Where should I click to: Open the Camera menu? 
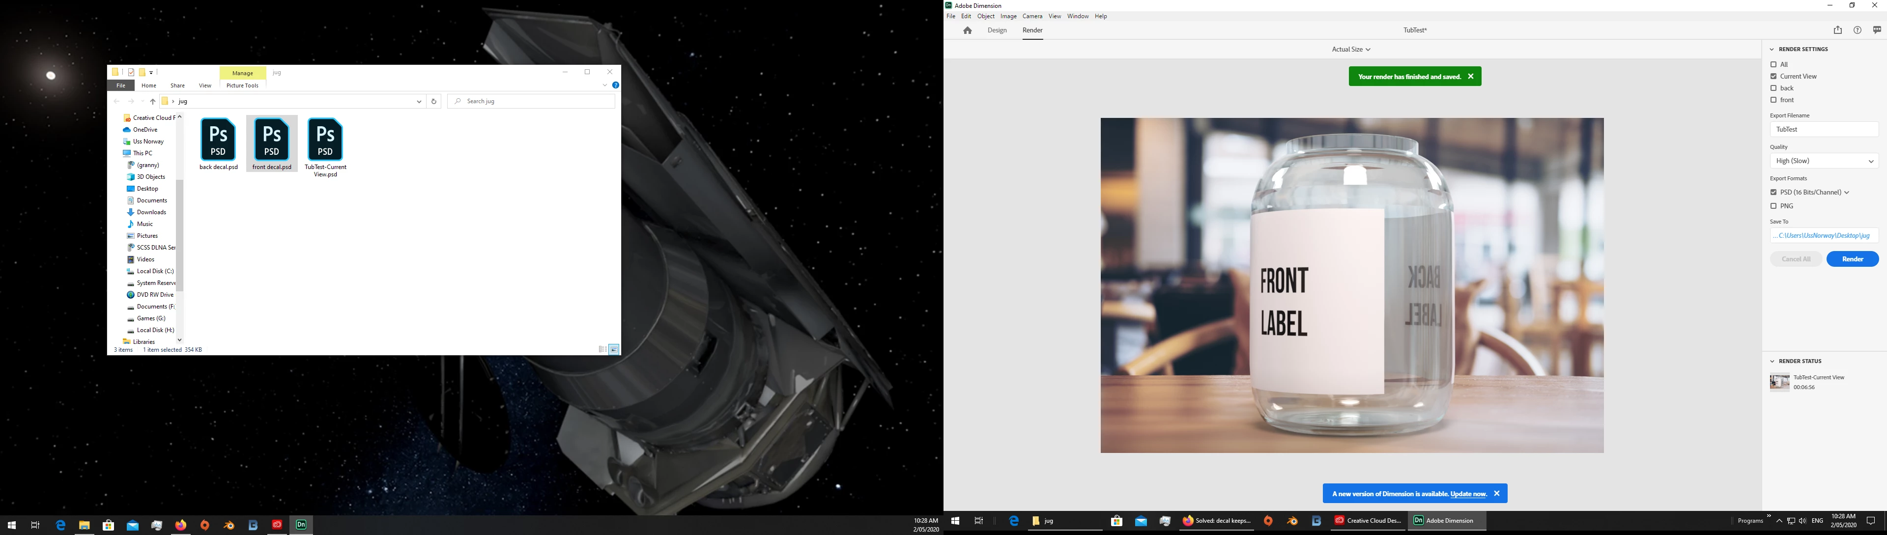(1032, 16)
